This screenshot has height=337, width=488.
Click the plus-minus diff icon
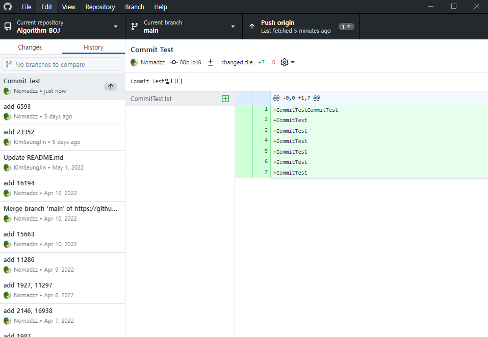tap(211, 62)
